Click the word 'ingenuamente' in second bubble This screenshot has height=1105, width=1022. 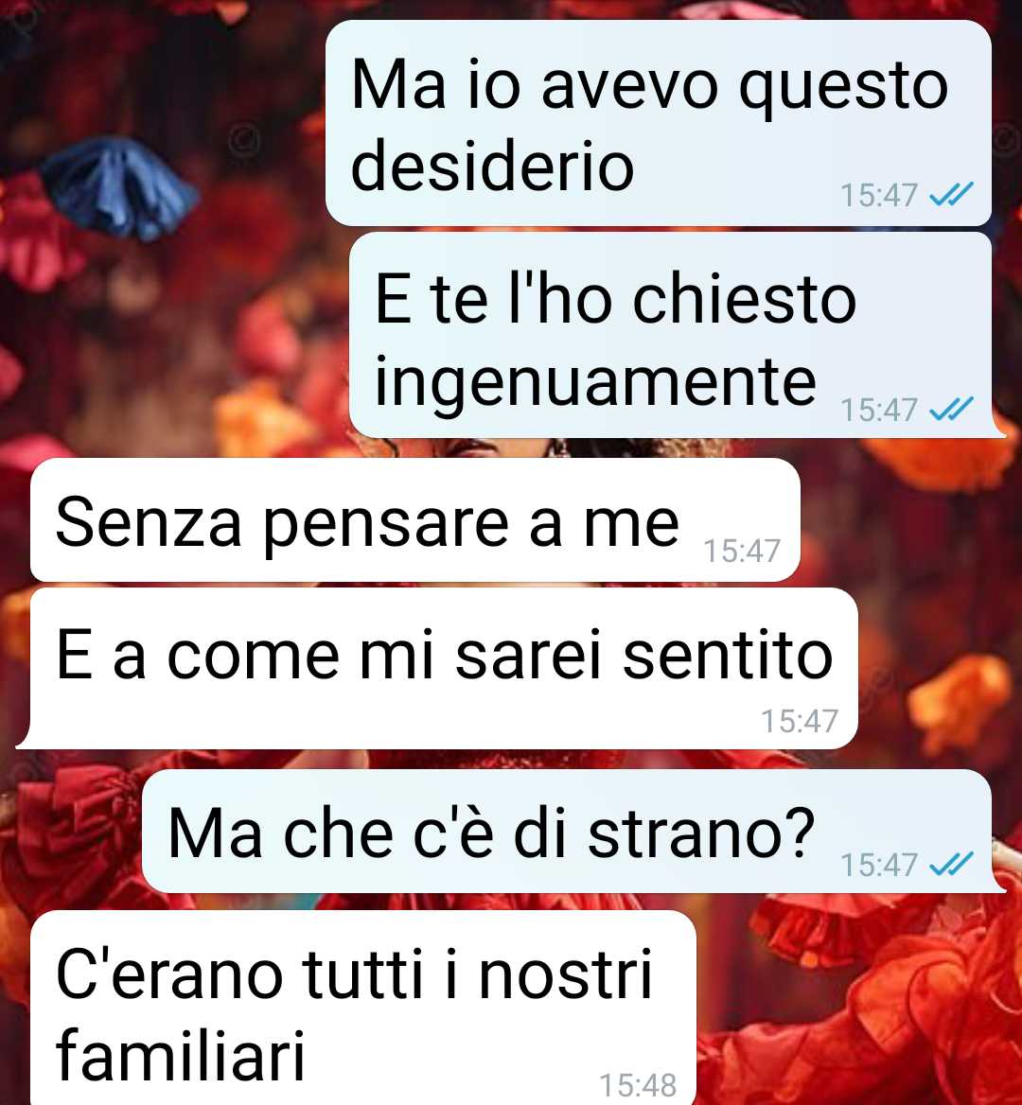point(595,382)
